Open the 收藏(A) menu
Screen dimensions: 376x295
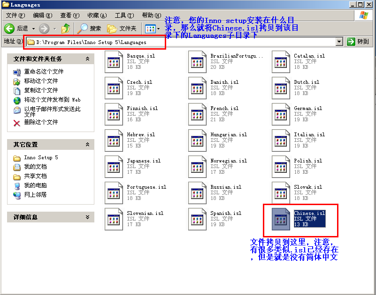(x=97, y=15)
